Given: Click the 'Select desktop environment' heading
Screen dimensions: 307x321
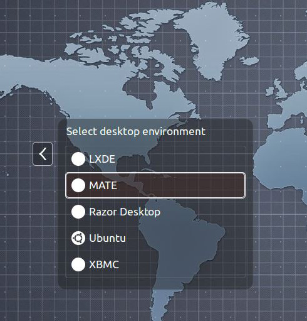Looking at the screenshot, I should pos(136,132).
